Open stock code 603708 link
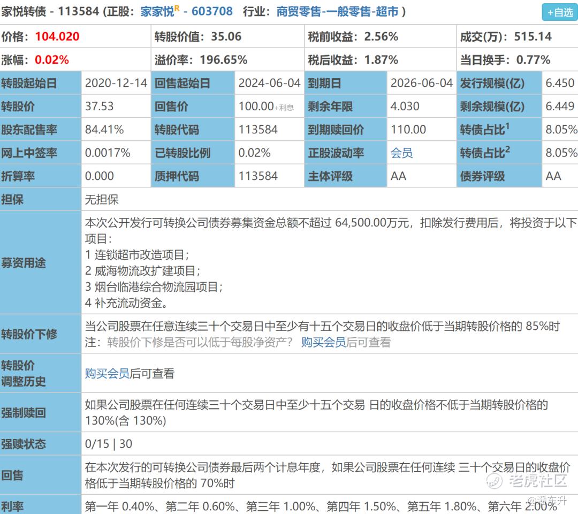Screen dimensions: 578x514 [x=212, y=11]
